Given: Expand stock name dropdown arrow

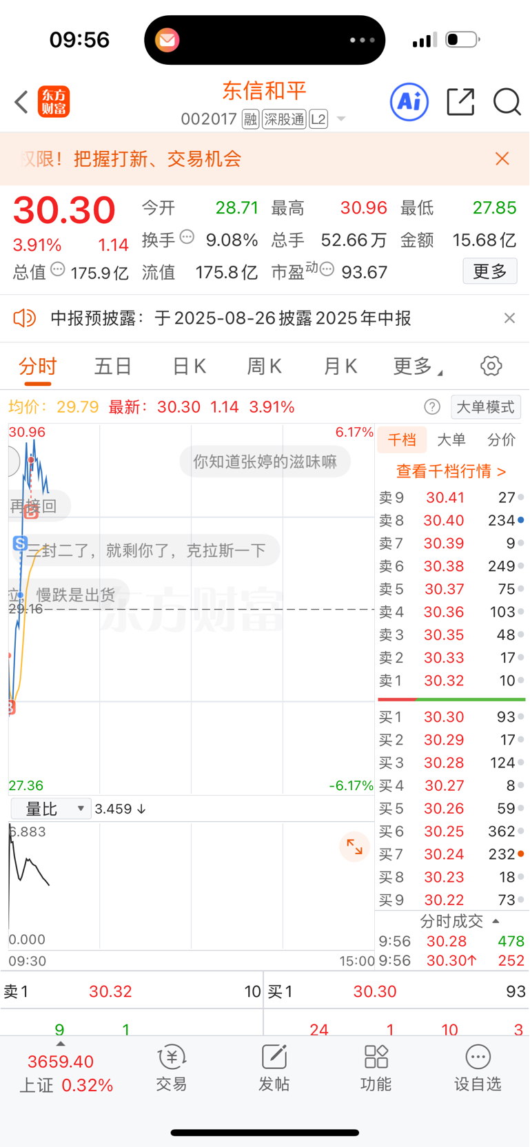Looking at the screenshot, I should [340, 120].
